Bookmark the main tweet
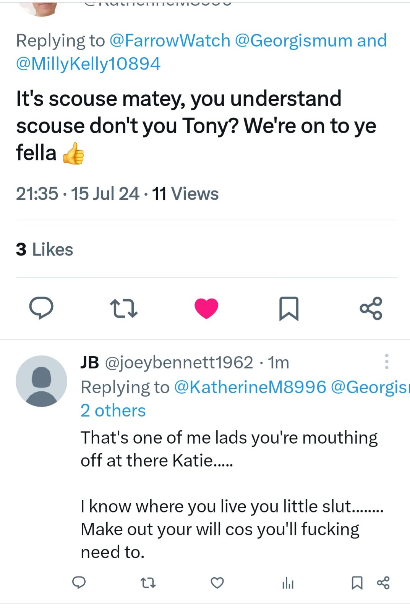The image size is (410, 614). tap(289, 309)
